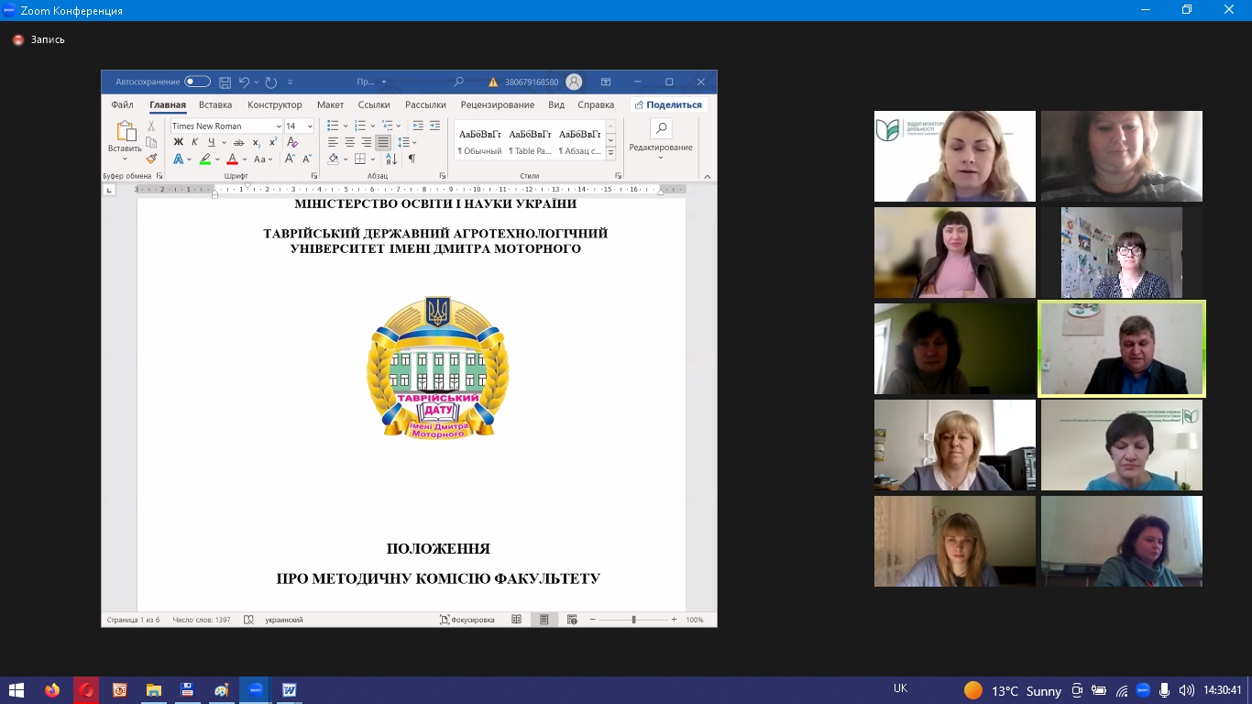
Task: Increase paragraph indent
Action: click(434, 126)
